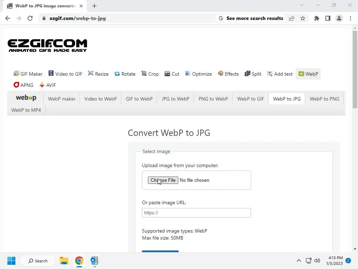Bookmark this page with the star
Image resolution: width=358 pixels, height=269 pixels.
pos(303,18)
